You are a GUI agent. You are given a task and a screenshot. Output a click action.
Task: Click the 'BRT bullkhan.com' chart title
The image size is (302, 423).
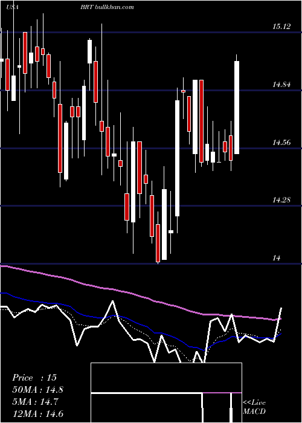coord(107,7)
